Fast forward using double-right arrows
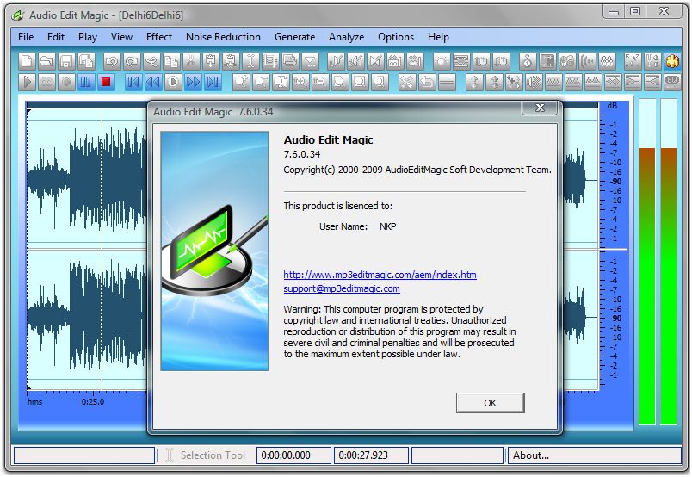The width and height of the screenshot is (692, 477). tap(193, 81)
